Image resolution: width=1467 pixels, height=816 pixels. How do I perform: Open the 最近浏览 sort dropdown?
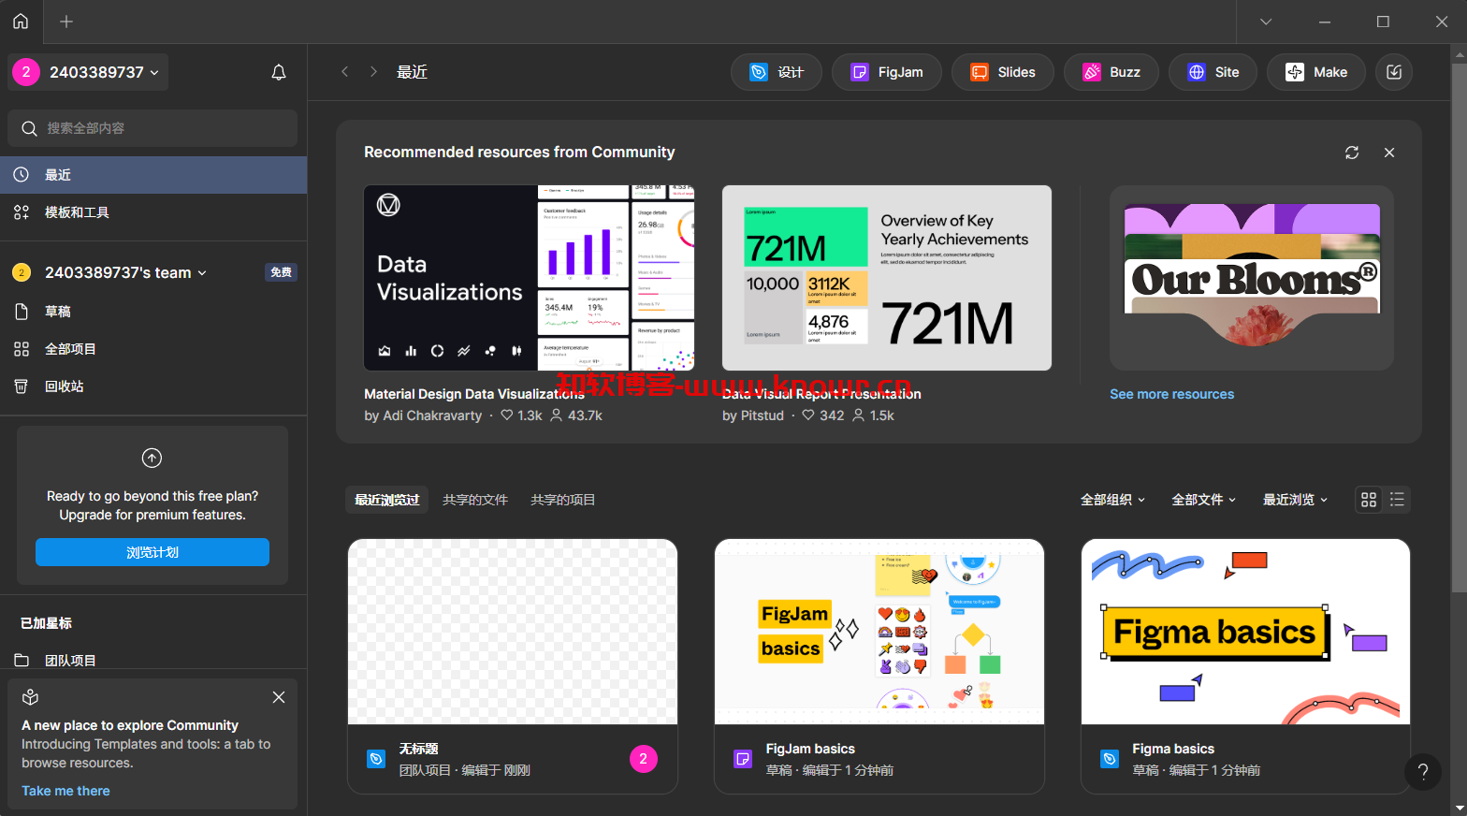click(1296, 500)
